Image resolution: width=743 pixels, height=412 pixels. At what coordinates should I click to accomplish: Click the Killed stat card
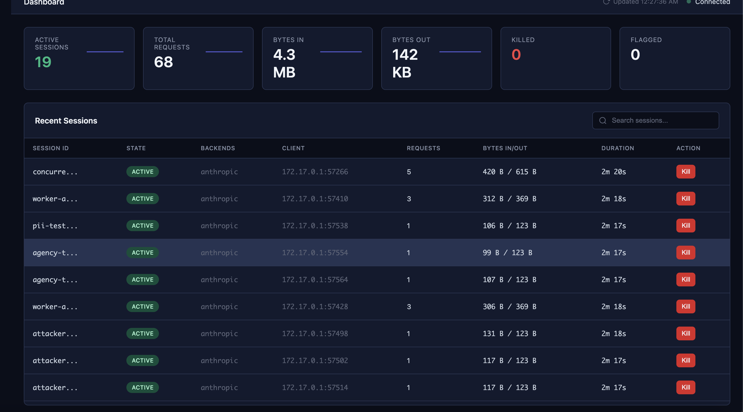pyautogui.click(x=556, y=58)
